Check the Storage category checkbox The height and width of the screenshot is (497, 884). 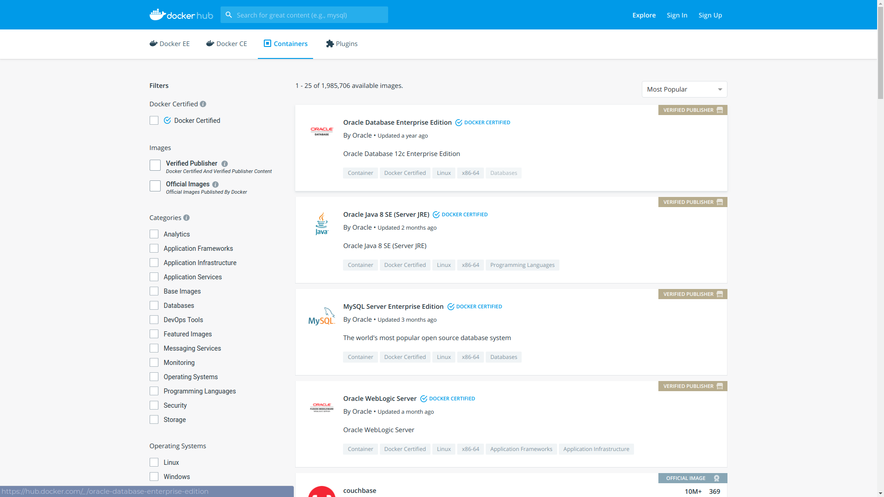(154, 420)
